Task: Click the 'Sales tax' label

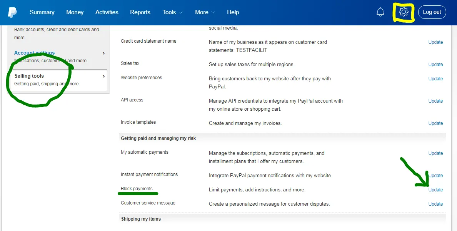Action: pos(130,63)
